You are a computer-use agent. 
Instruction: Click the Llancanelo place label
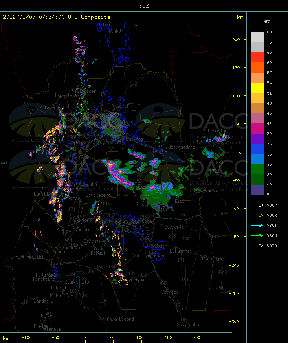pyautogui.click(x=77, y=282)
